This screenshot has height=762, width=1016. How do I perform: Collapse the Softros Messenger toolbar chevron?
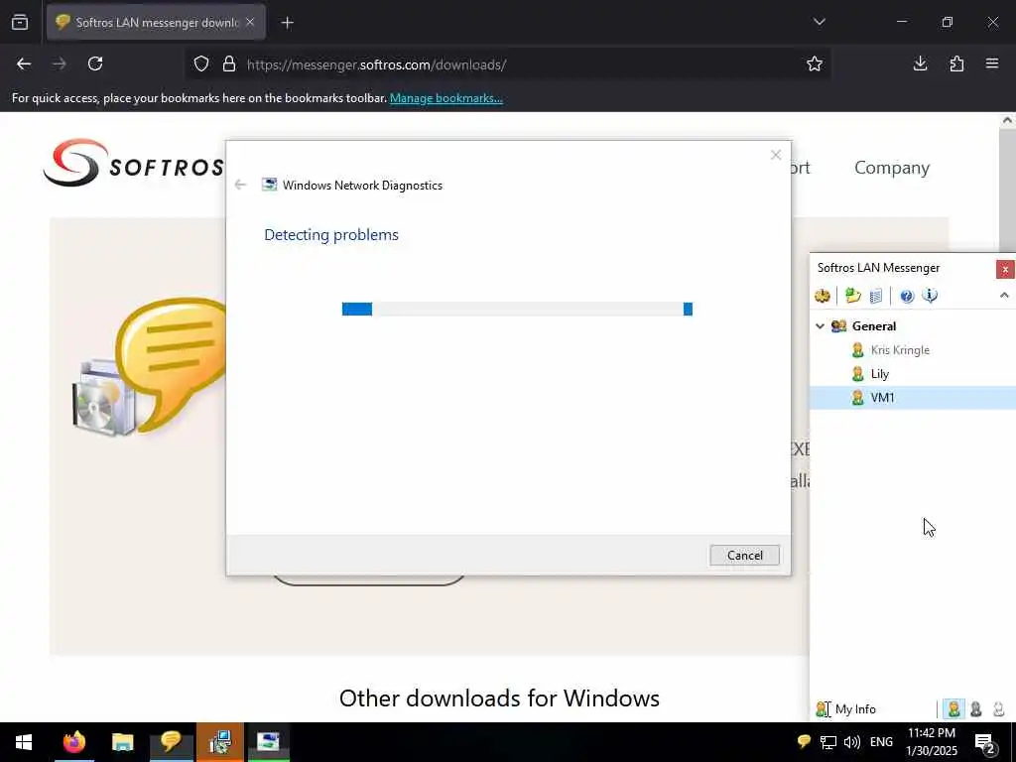coord(1004,296)
